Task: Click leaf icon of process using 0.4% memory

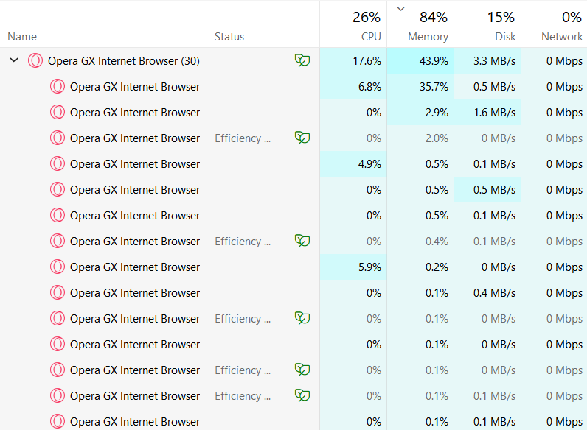Action: [302, 241]
